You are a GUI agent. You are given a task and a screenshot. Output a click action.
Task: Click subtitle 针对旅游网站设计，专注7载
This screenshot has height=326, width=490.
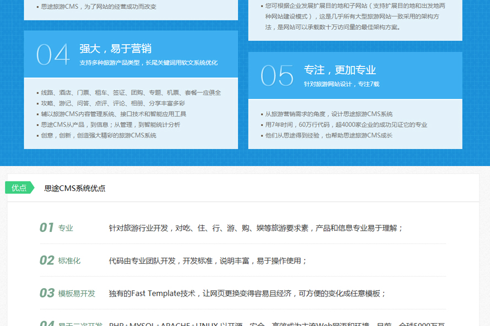coord(341,84)
